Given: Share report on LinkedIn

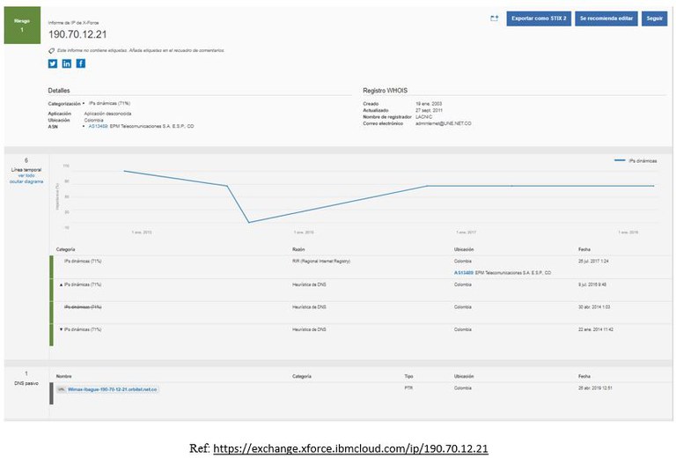Looking at the screenshot, I should 67,63.
